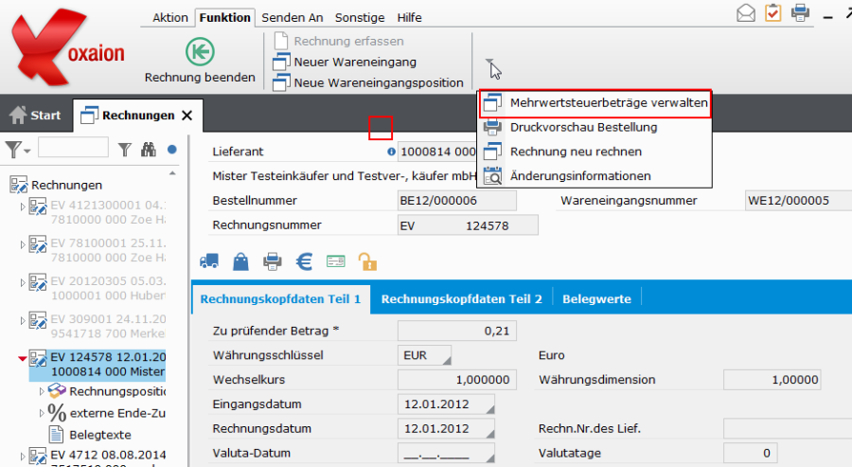Click the printer icon beside the shopping bag
This screenshot has width=852, height=467.
[273, 261]
